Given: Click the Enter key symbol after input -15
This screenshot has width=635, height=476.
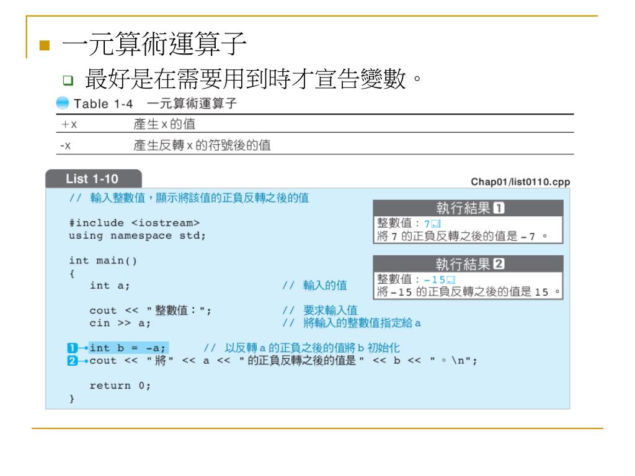Looking at the screenshot, I should [x=451, y=280].
